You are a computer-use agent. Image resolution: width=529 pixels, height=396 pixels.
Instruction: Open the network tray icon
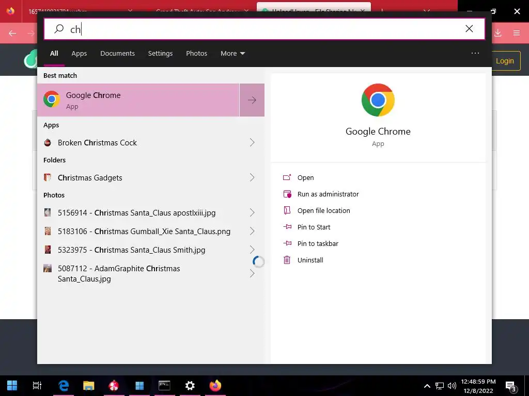coord(439,386)
